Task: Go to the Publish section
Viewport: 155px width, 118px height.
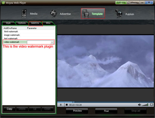Action: tap(125, 14)
